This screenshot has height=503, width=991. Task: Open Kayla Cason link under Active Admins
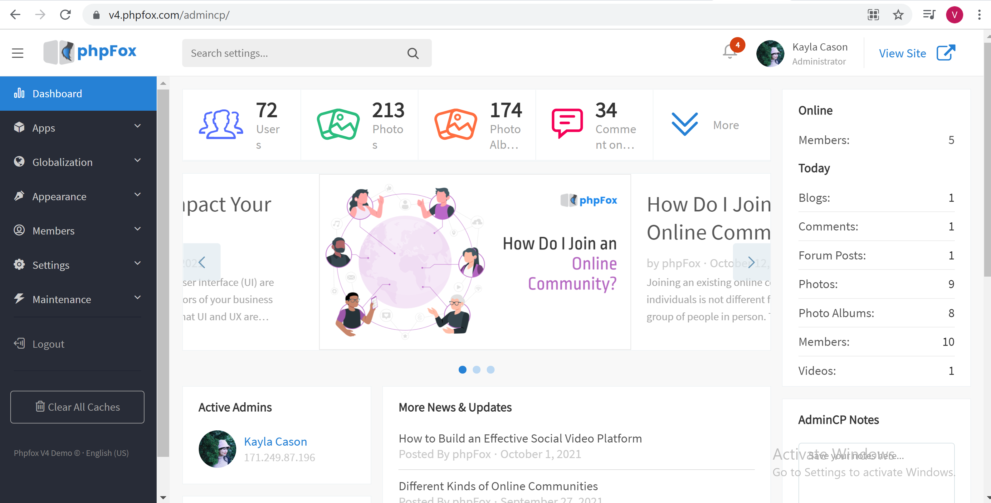[x=276, y=441]
